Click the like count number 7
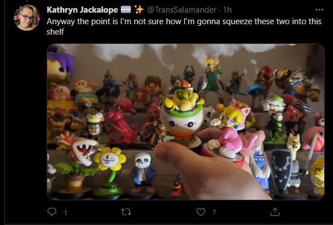The image size is (333, 225). click(214, 212)
